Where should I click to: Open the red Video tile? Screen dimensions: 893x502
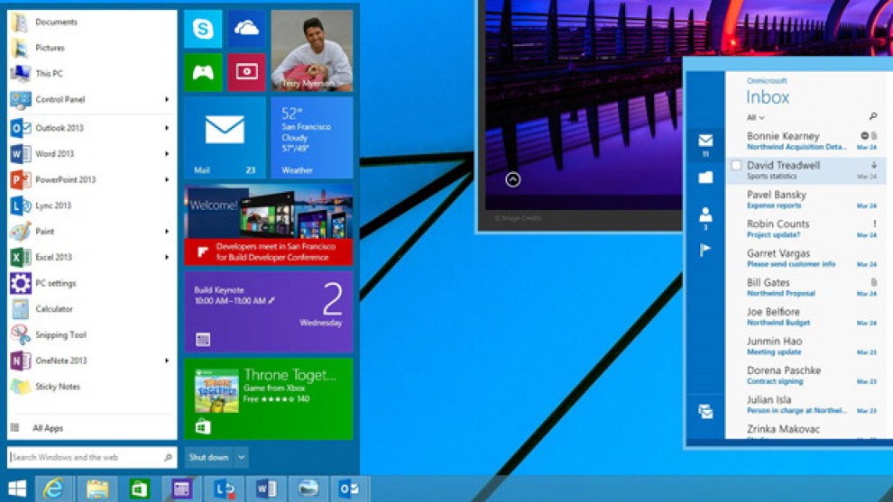point(246,73)
